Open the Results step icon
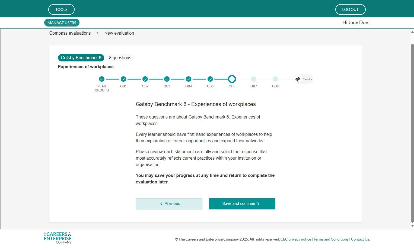Viewport: 414px width, 250px height. [303, 79]
